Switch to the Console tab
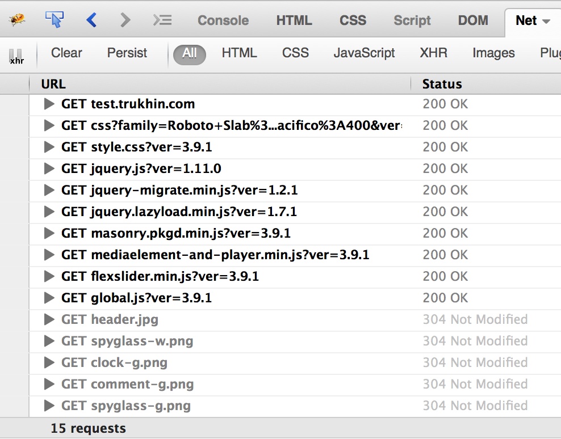Screen dimensions: 561x439 223,20
